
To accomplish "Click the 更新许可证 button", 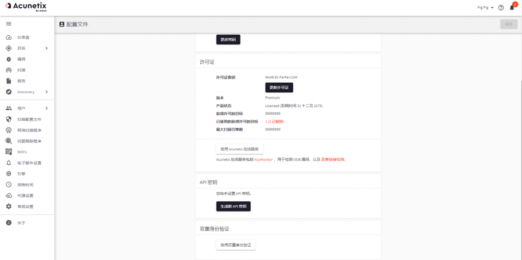I will pos(279,88).
